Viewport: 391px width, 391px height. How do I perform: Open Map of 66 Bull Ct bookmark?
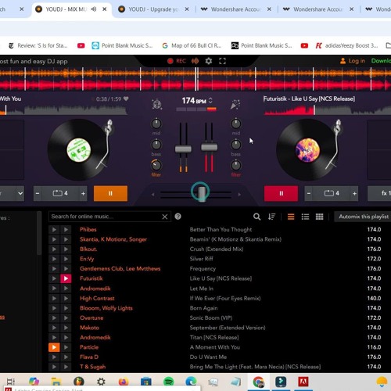click(192, 45)
